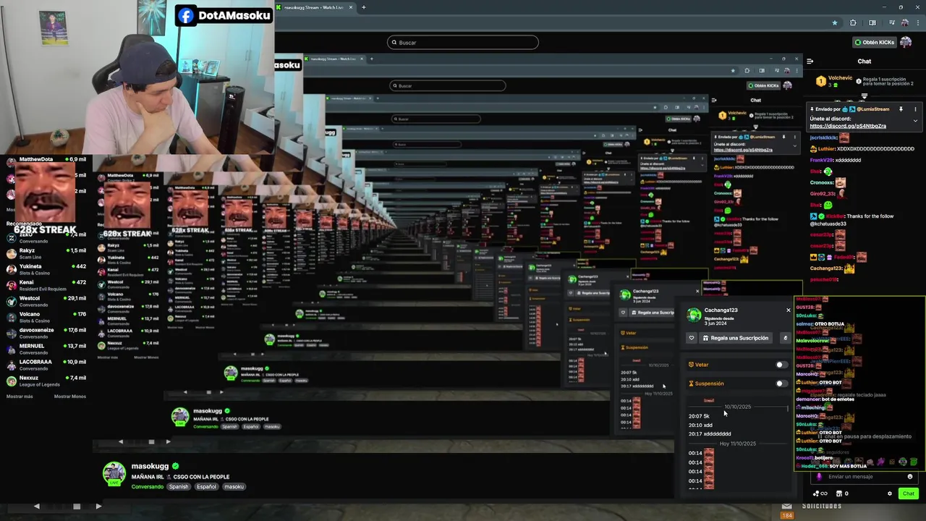Viewport: 926px width, 521px height.
Task: Click the masokugg channel name
Action: tap(150, 467)
